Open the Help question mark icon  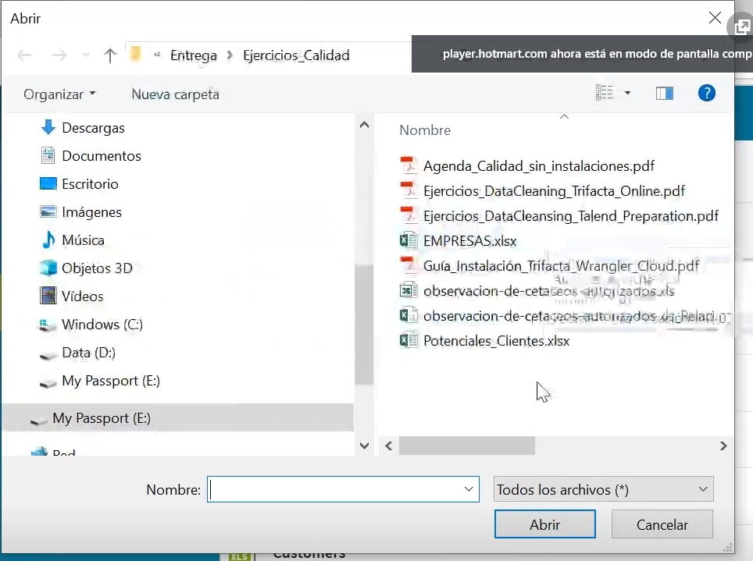(x=706, y=93)
